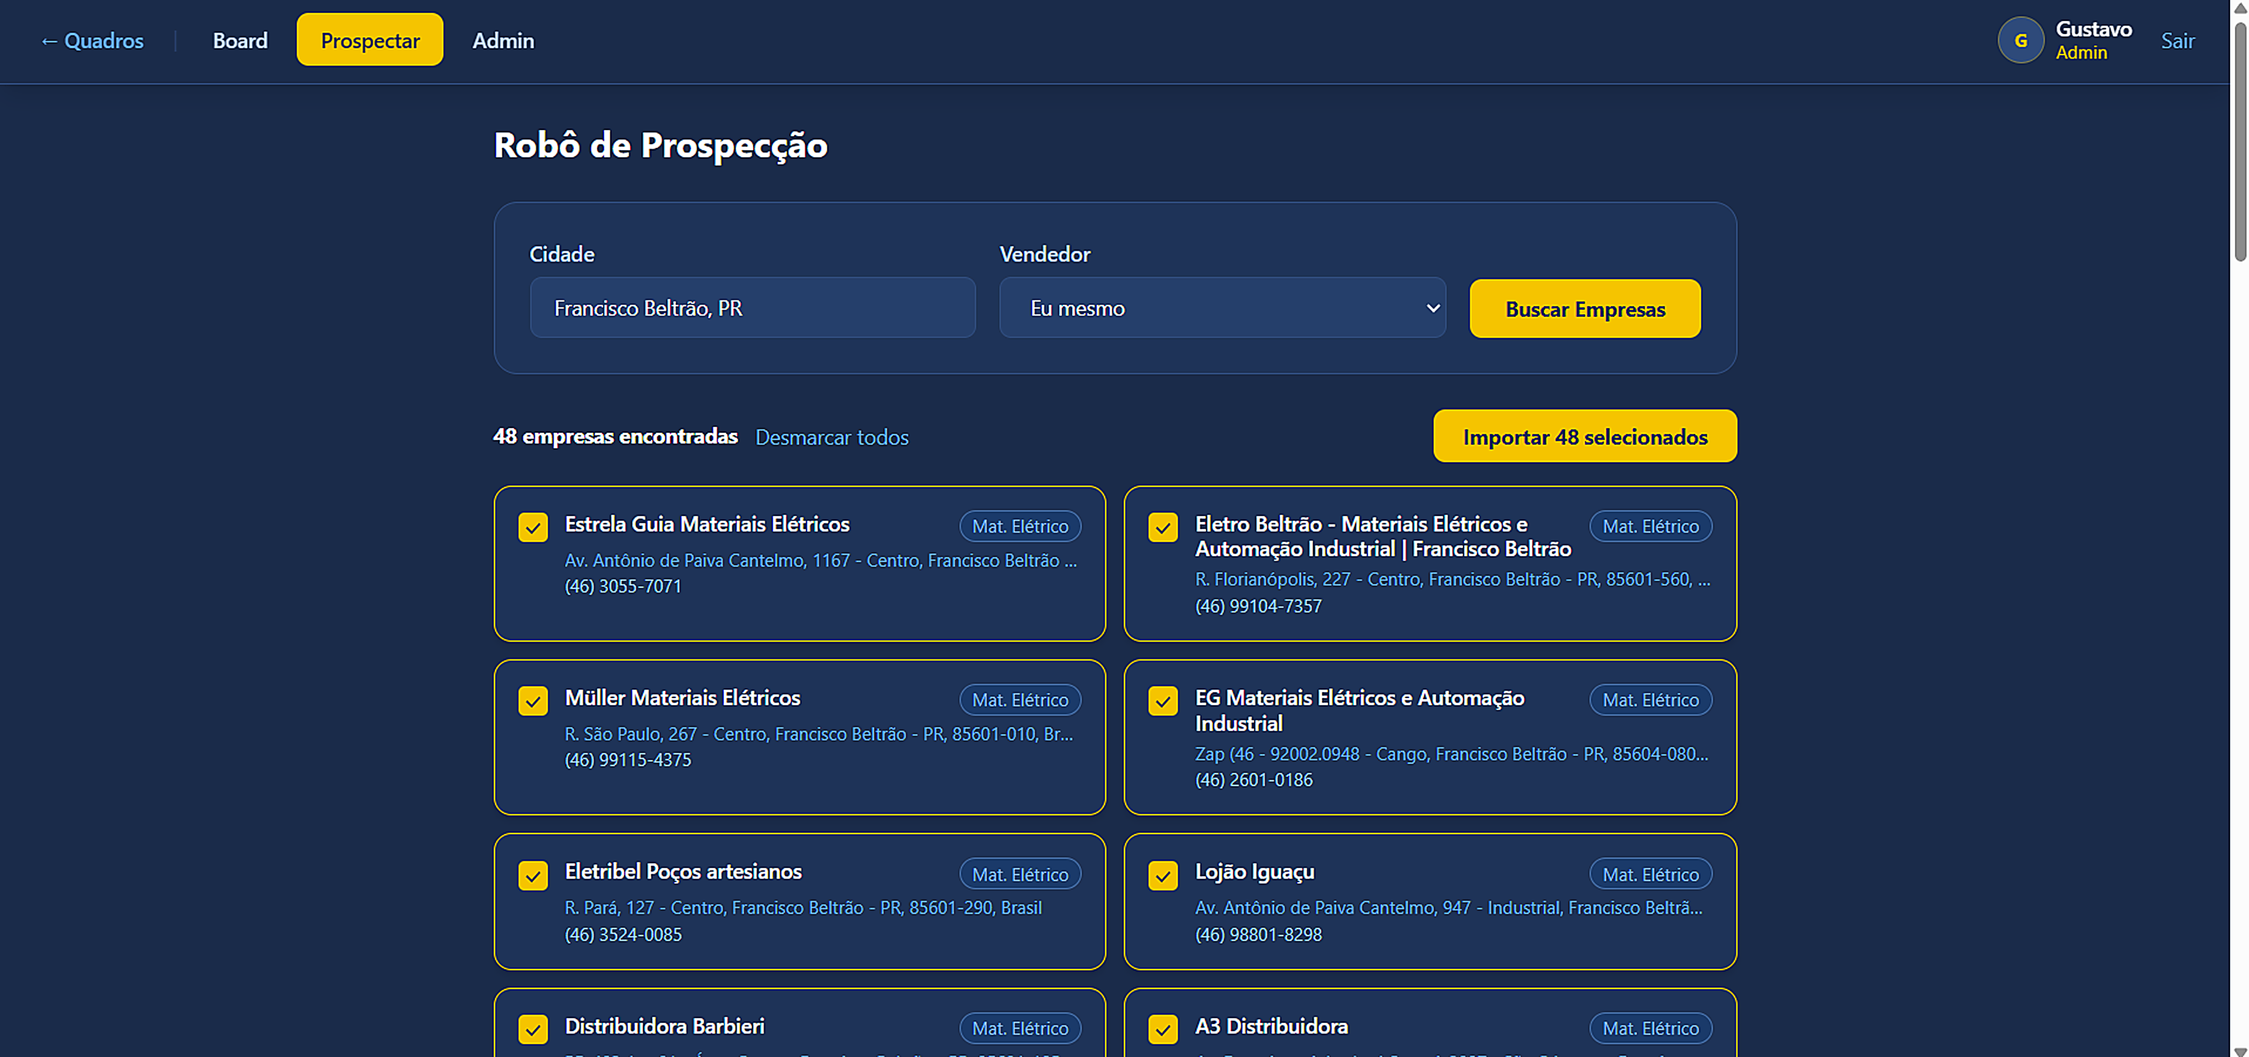Click phone number (46) 2601-0186
The width and height of the screenshot is (2249, 1057).
(1254, 780)
